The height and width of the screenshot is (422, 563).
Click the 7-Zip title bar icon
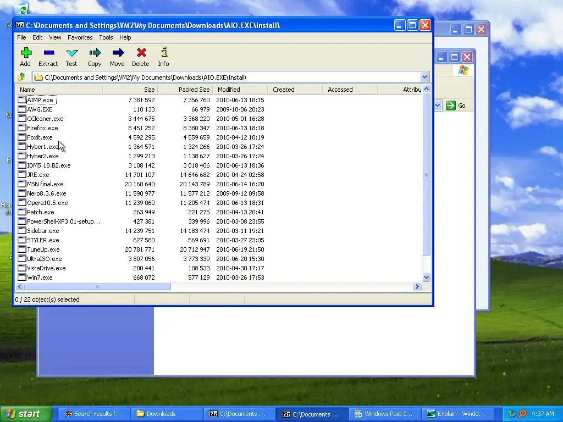(20, 25)
